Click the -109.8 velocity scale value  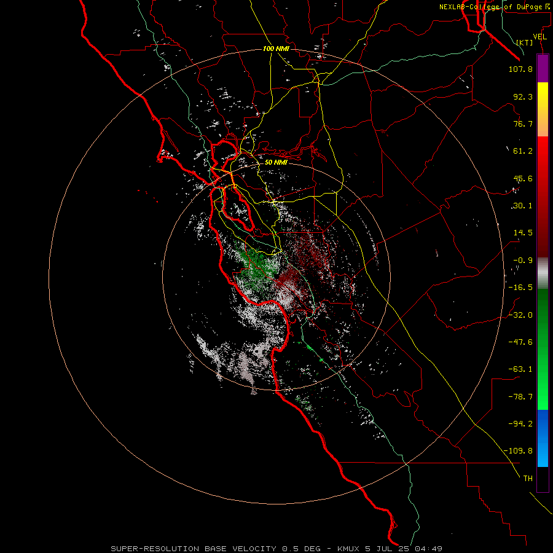518,451
